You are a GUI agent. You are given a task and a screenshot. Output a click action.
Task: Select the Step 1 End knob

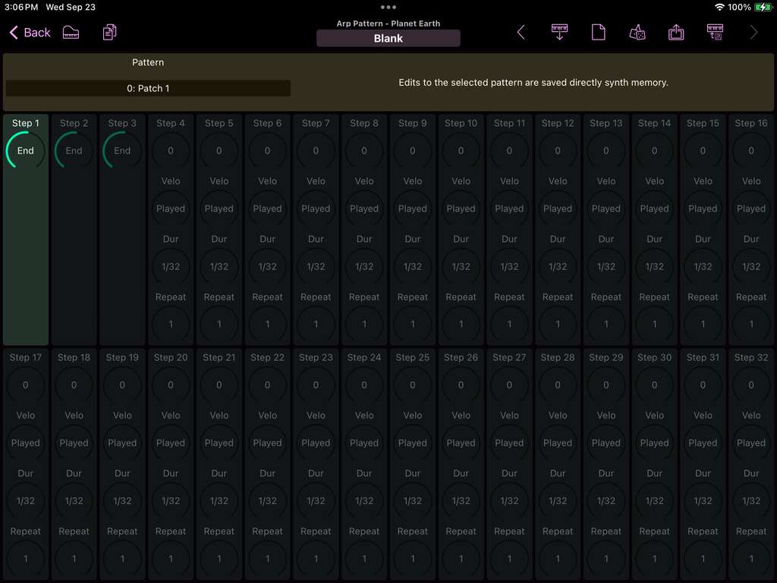25,151
